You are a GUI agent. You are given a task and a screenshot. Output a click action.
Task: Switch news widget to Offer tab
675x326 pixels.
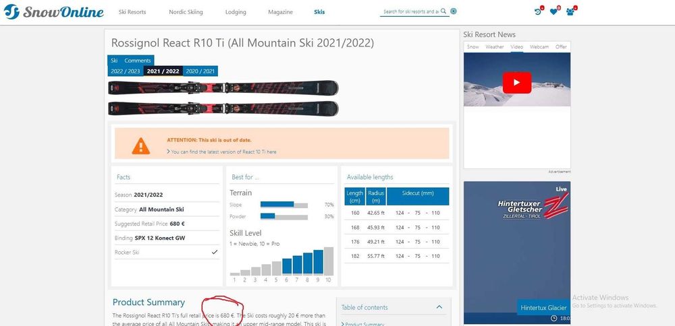561,47
